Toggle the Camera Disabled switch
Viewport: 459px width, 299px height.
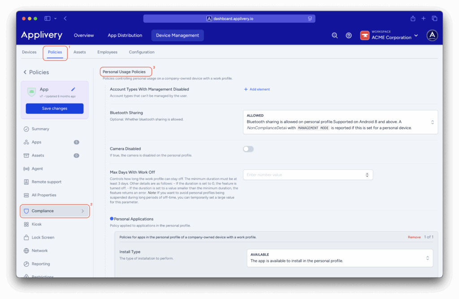coord(248,149)
